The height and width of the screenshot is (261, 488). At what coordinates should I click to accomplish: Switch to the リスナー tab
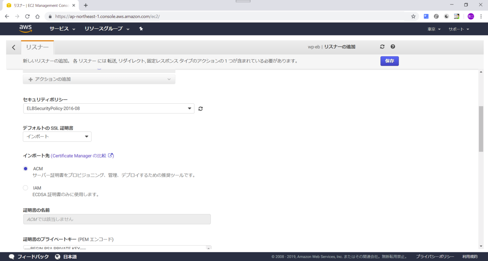coord(37,46)
